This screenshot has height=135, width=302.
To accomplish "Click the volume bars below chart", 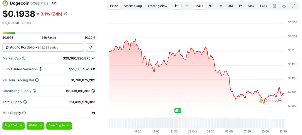I will click(197, 123).
